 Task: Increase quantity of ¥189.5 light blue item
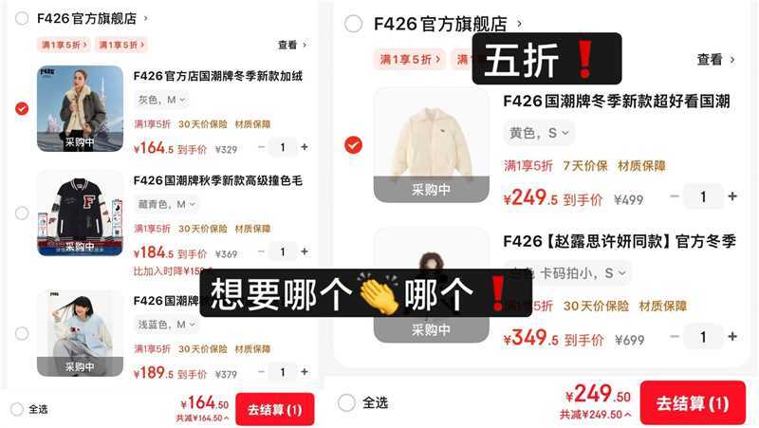click(x=305, y=372)
